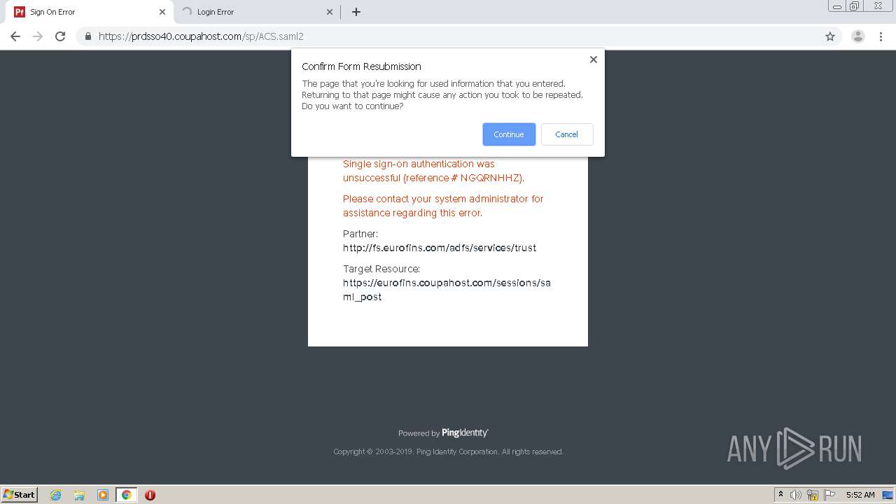896x504 pixels.
Task: Show hidden system tray icons
Action: click(x=780, y=495)
